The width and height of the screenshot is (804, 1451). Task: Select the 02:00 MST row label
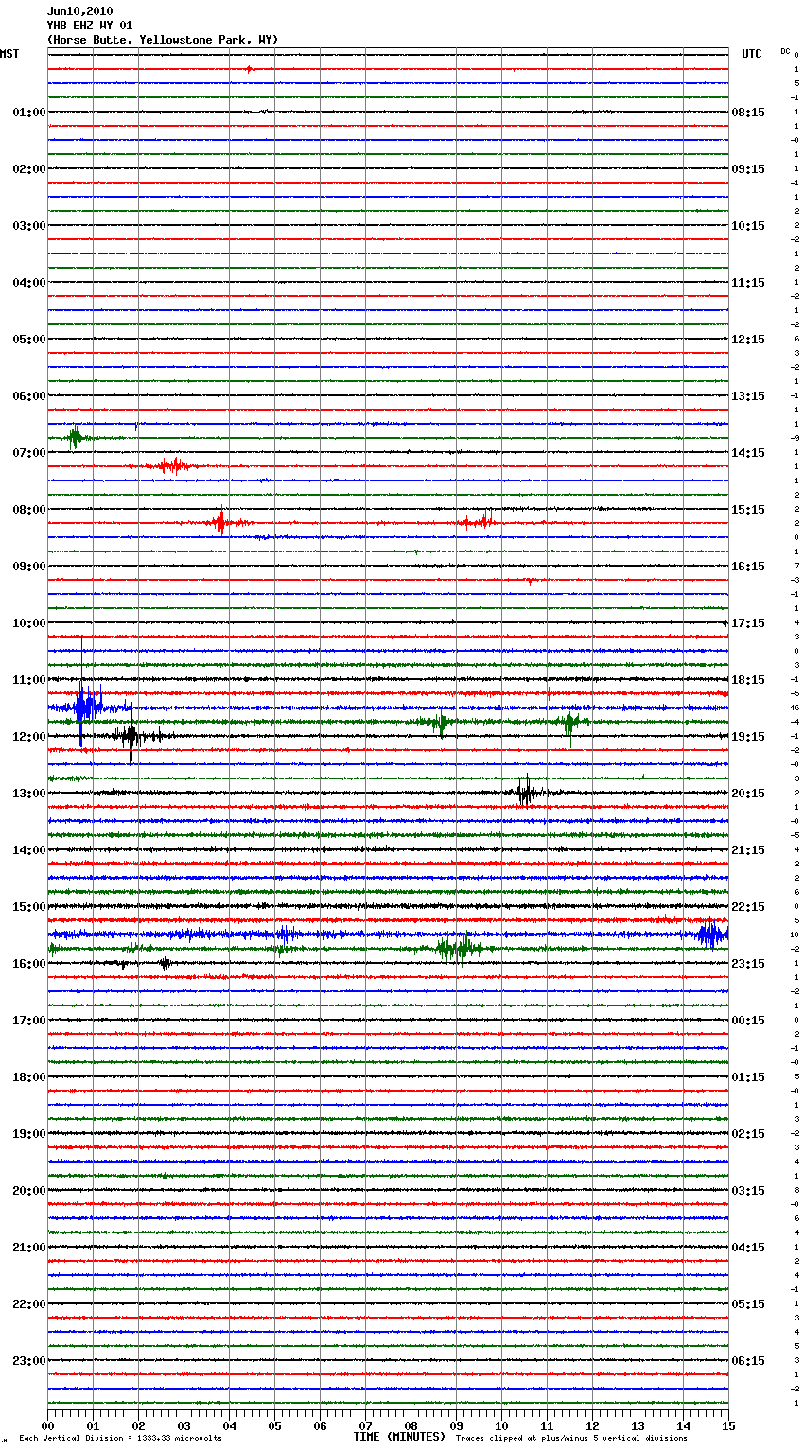(28, 169)
